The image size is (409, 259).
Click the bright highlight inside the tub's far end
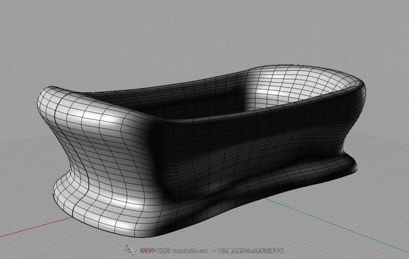pos(262,86)
